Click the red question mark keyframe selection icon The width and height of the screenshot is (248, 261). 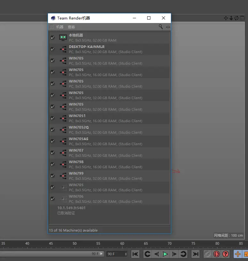[226, 254]
